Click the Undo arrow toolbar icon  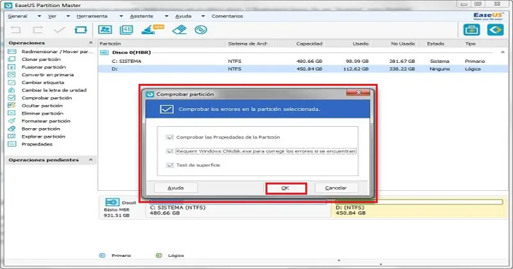(15, 30)
